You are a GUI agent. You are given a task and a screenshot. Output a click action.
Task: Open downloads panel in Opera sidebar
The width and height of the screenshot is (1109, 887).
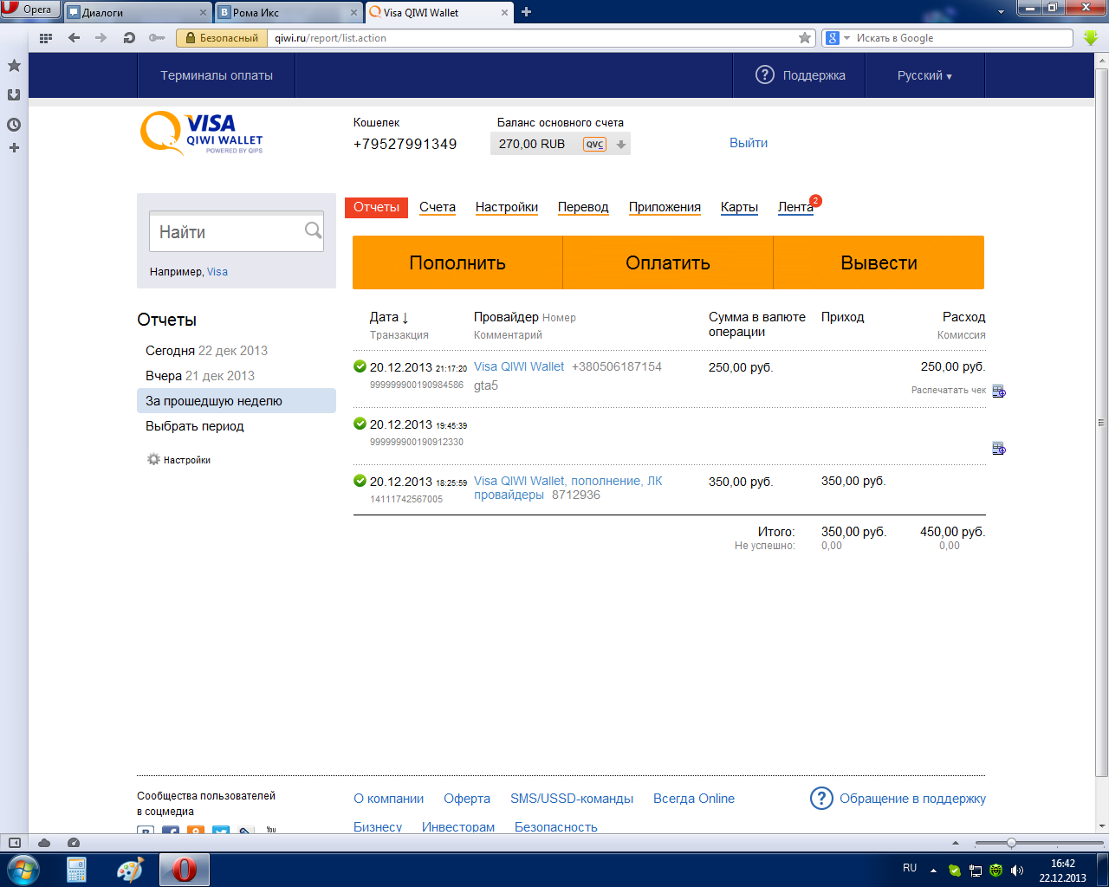coord(14,95)
